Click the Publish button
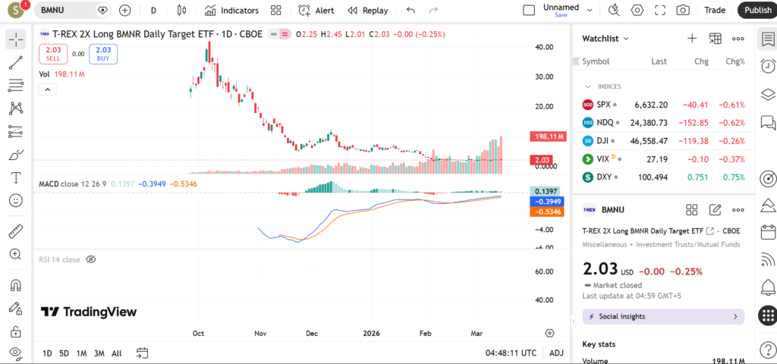777x364 pixels. (757, 11)
